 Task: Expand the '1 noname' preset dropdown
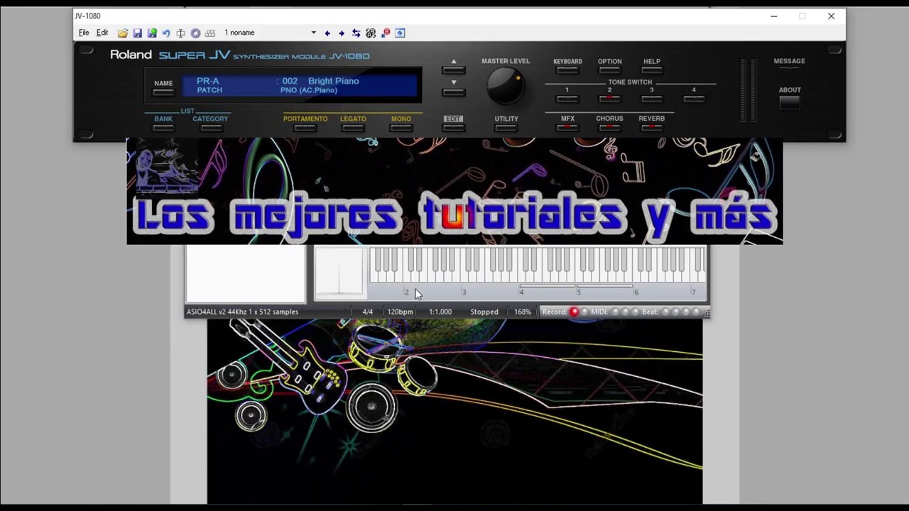pos(313,33)
